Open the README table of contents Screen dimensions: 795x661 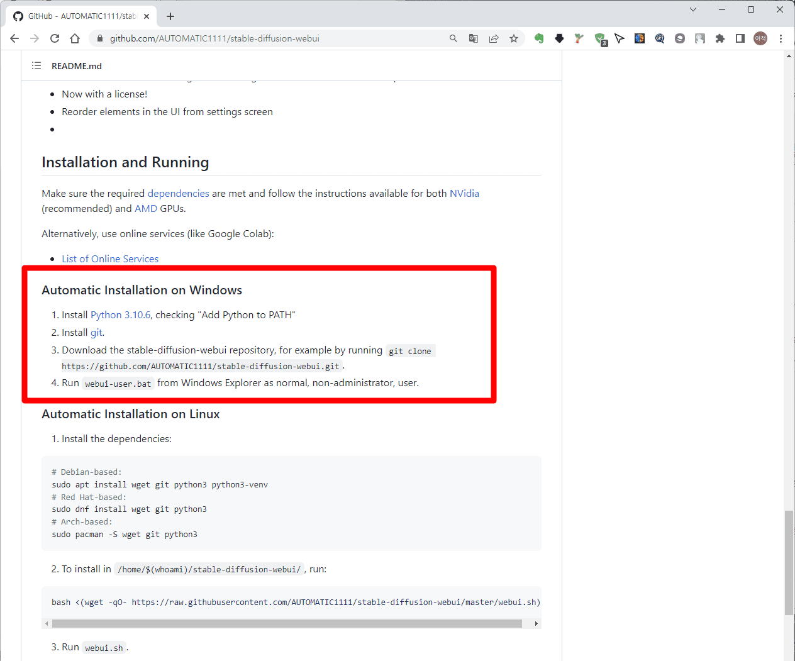pyautogui.click(x=36, y=65)
